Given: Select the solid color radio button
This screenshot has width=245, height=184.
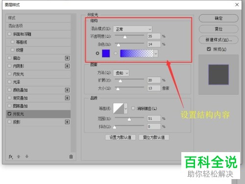Looking at the screenshot, I should pos(98,53).
